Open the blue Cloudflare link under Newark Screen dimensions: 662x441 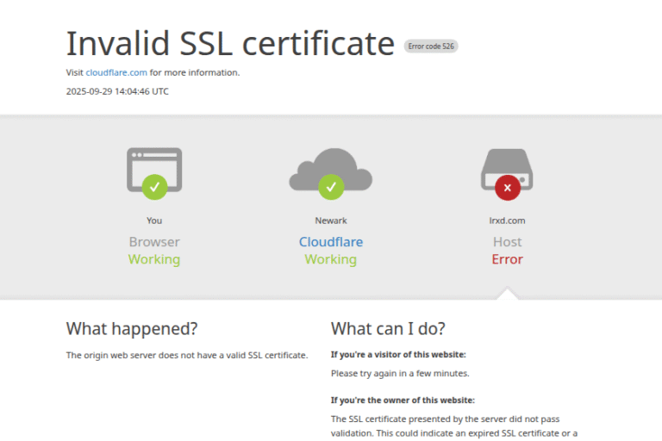click(331, 242)
